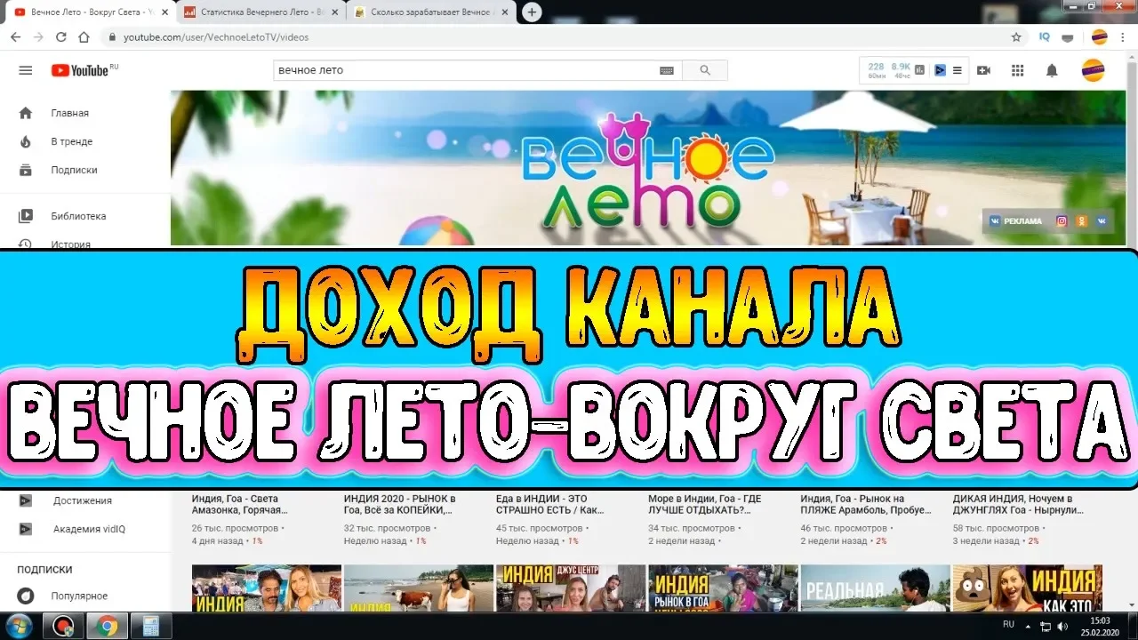Open the YouTube hamburger guide menu

tap(26, 70)
